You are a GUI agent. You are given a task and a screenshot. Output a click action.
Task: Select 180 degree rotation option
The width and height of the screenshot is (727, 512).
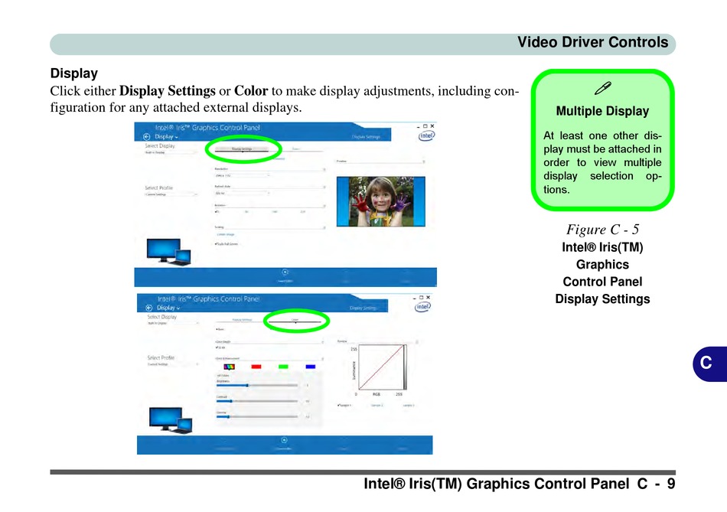coord(275,212)
